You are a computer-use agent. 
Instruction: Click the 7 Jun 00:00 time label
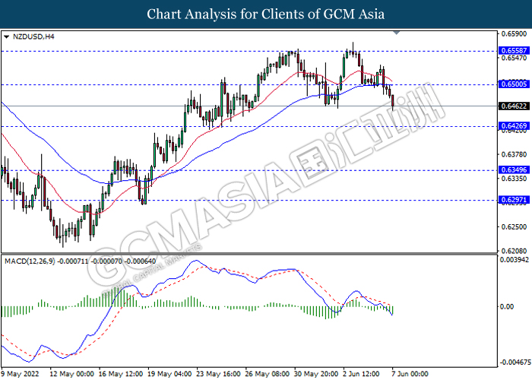(410, 374)
